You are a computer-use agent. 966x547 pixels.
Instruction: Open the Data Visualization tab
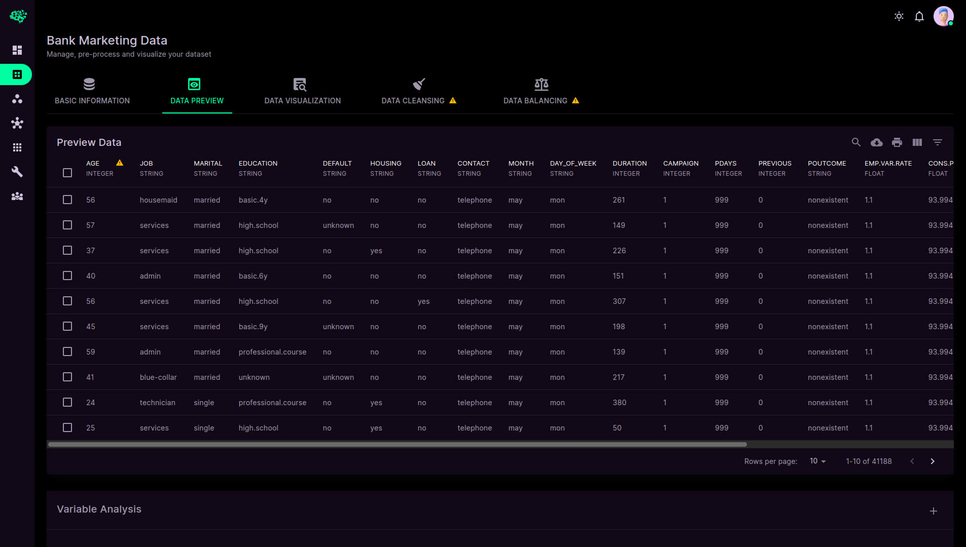(x=303, y=92)
